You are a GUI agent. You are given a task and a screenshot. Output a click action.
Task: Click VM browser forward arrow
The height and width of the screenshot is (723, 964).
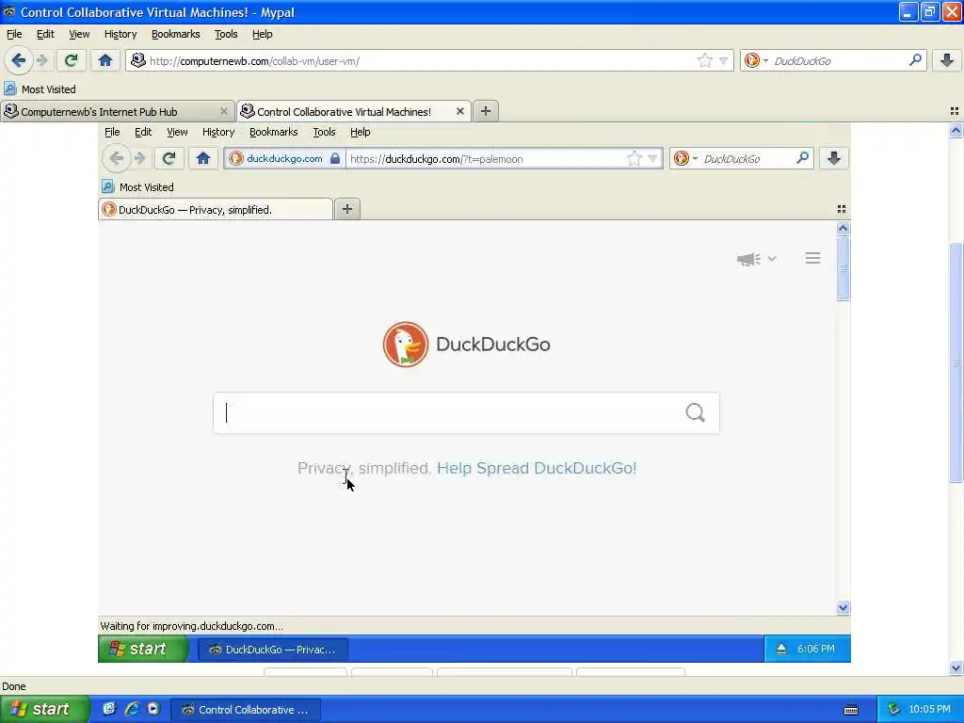tap(140, 158)
